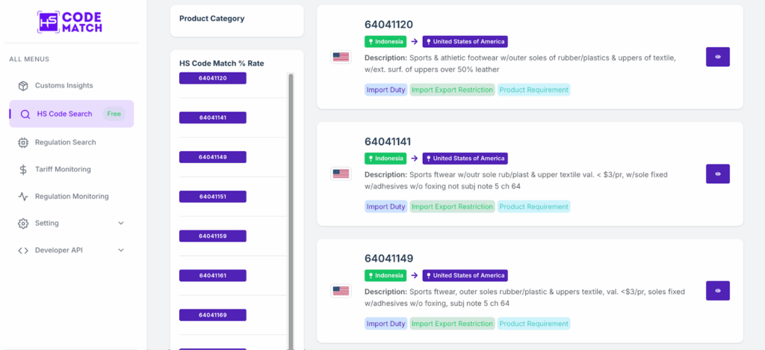Image resolution: width=765 pixels, height=350 pixels.
Task: Click the HS Code Search magnifier icon
Action: 25,114
